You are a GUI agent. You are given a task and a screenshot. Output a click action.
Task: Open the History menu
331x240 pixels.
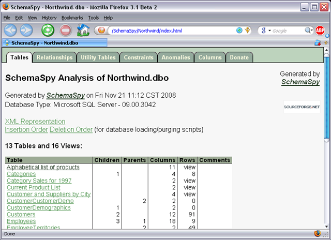(x=49, y=18)
